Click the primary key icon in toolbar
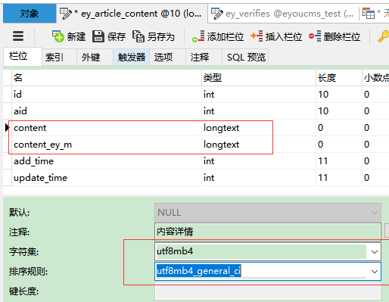 click(383, 36)
